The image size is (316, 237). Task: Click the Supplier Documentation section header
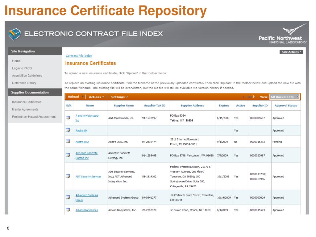pos(35,92)
